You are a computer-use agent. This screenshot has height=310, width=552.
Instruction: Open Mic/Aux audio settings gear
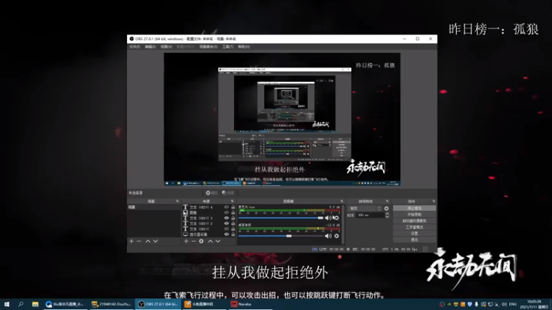336,218
